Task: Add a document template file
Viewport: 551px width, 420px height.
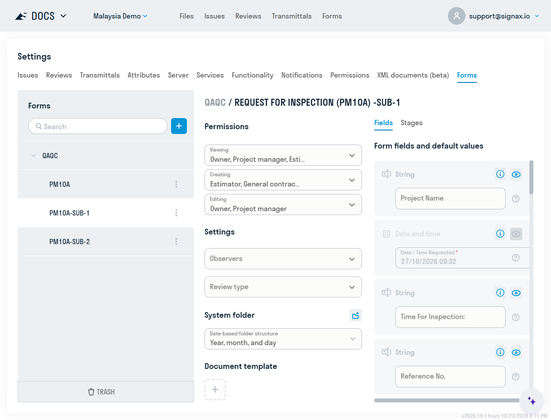Action: pyautogui.click(x=215, y=390)
